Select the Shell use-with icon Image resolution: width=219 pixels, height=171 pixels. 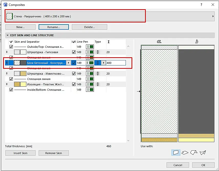(203, 153)
